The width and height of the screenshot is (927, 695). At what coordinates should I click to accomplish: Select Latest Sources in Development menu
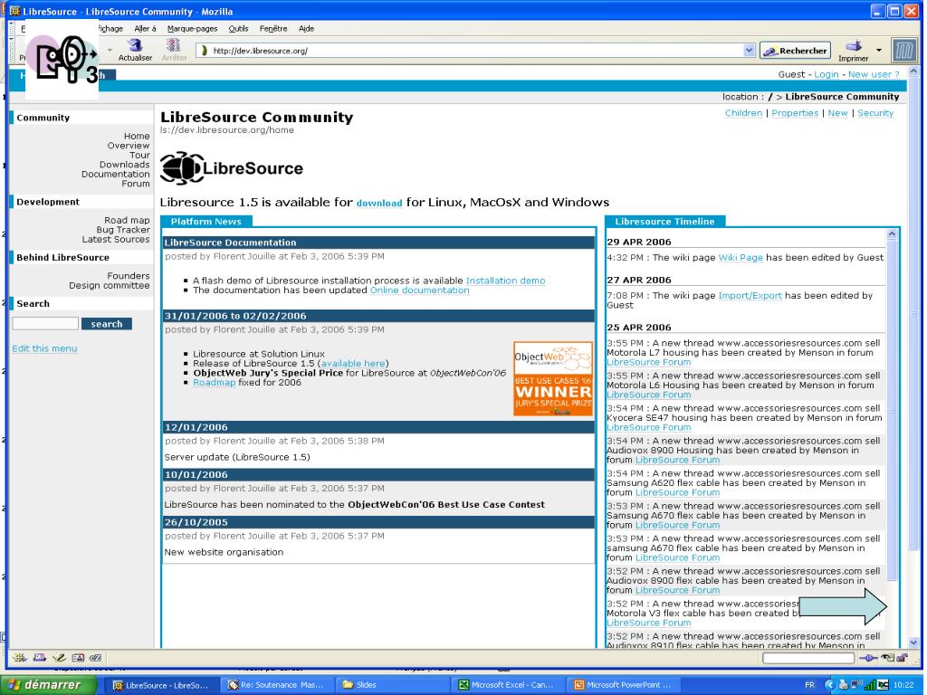click(116, 239)
